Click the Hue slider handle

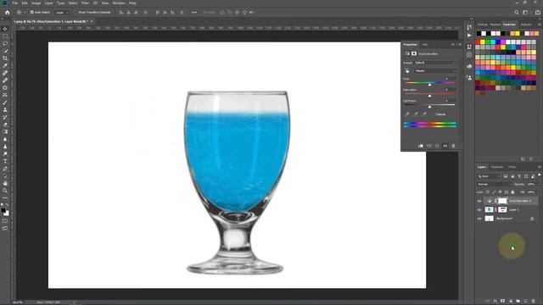tap(430, 85)
